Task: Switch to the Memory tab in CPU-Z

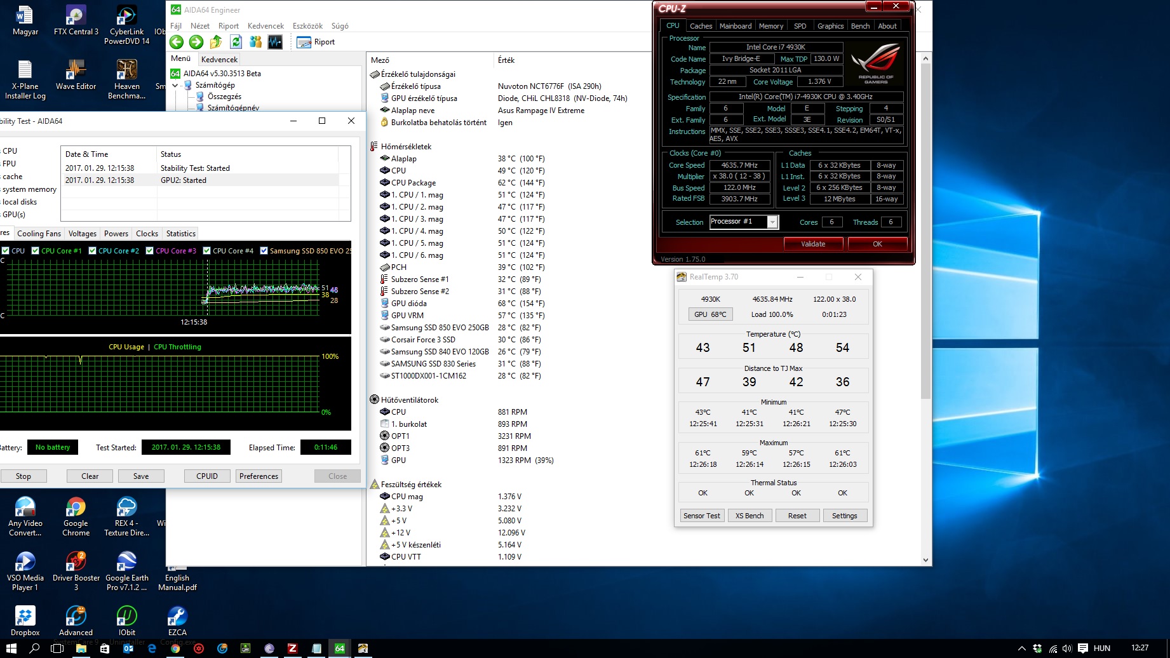Action: pyautogui.click(x=771, y=26)
